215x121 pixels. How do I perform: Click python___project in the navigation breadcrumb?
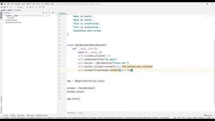coord(7,10)
